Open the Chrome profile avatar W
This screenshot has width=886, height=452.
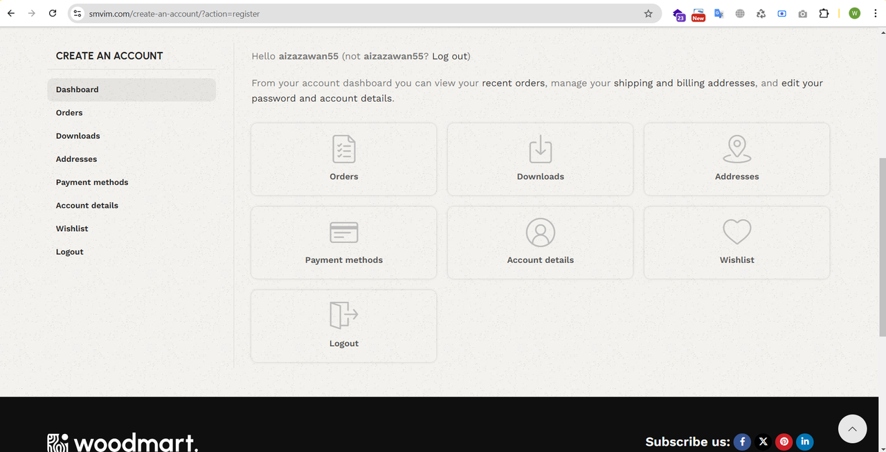click(854, 13)
